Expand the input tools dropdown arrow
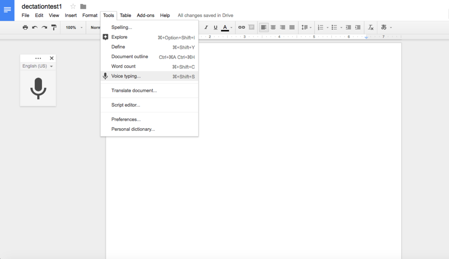Screen dimensions: 449x259 point(391,28)
